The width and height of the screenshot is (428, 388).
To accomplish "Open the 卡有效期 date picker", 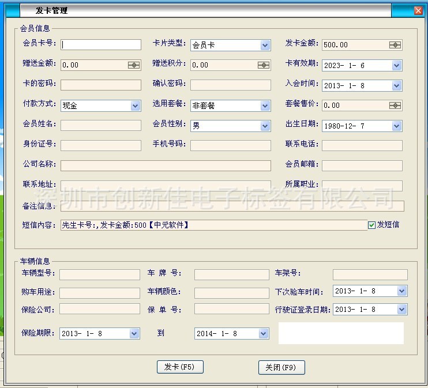I will coord(396,66).
